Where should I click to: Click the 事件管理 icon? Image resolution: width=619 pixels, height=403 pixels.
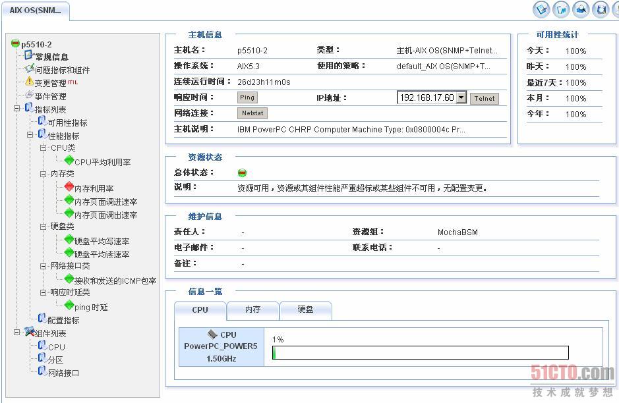coord(29,95)
